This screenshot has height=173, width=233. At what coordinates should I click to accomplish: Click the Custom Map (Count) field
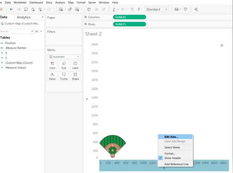19,63
